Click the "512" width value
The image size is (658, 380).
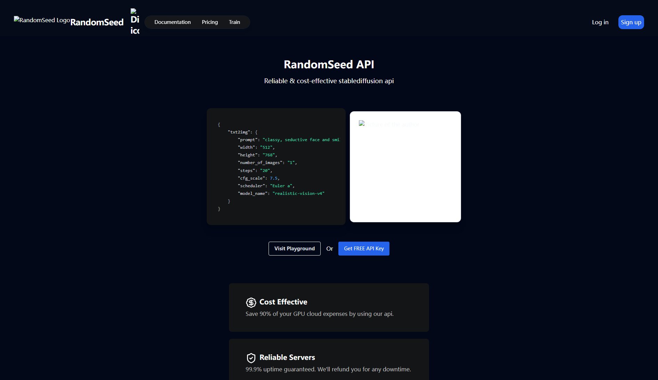[266, 147]
